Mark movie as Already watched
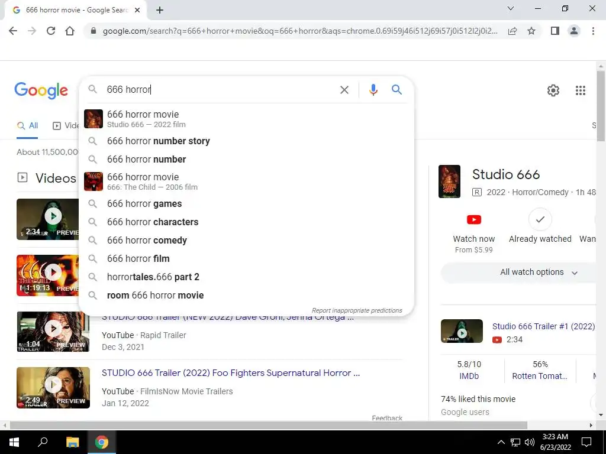This screenshot has width=606, height=454. tap(540, 226)
